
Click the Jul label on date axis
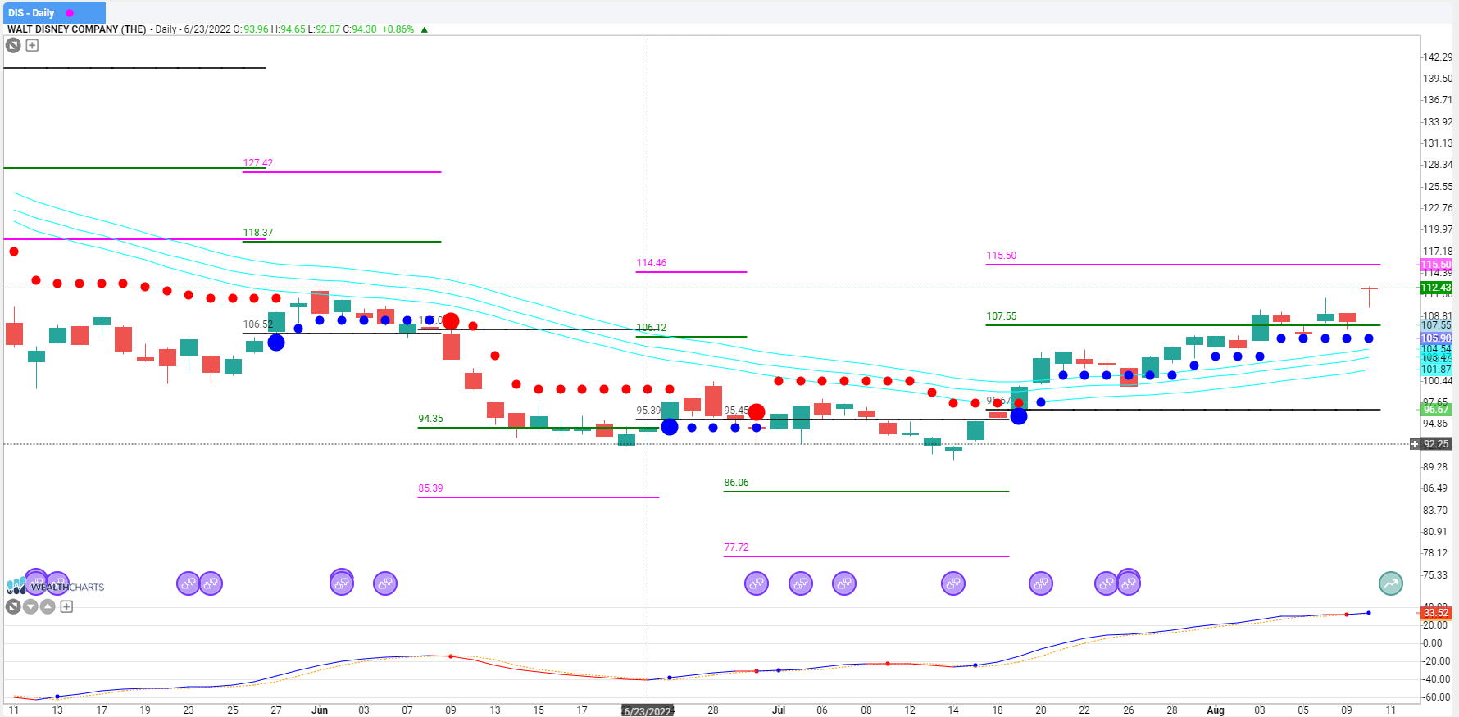pyautogui.click(x=779, y=710)
